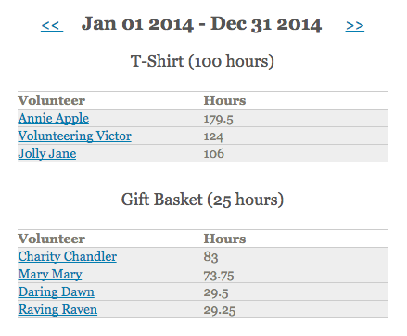View Charity Chandler's volunteer page
This screenshot has width=407, height=336.
[x=68, y=256]
